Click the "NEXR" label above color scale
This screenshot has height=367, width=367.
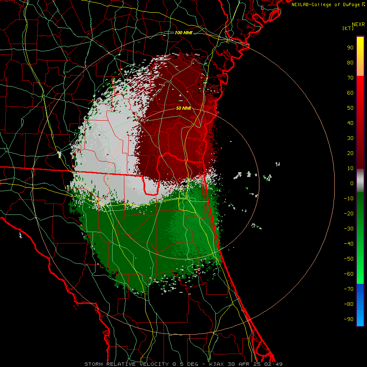coord(358,24)
